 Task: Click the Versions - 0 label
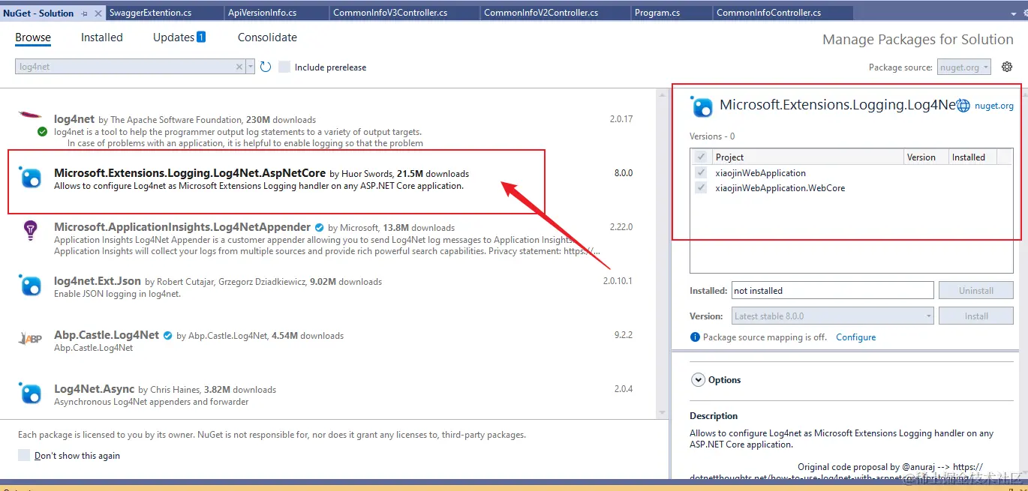point(712,136)
